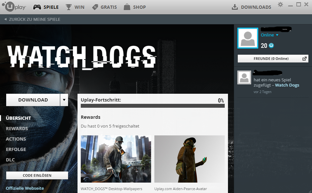Screen dimensions: 312x193
Task: Click the Uplay units coin icon
Action: 271,46
